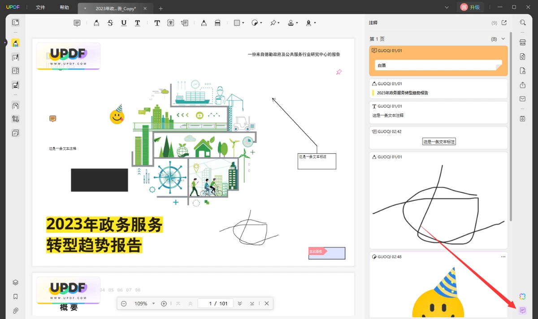Click the zoom in plus button

click(164, 303)
